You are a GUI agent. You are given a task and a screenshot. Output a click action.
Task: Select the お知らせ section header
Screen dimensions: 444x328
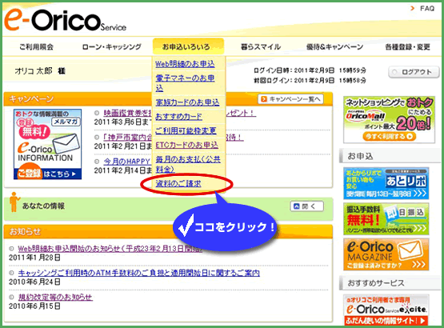pyautogui.click(x=168, y=231)
